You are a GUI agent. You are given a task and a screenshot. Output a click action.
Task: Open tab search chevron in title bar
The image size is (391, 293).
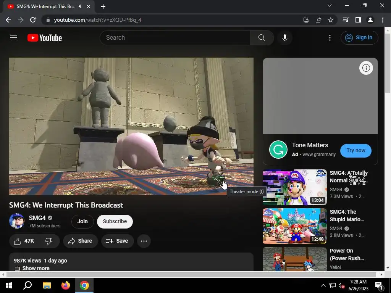point(330,5)
